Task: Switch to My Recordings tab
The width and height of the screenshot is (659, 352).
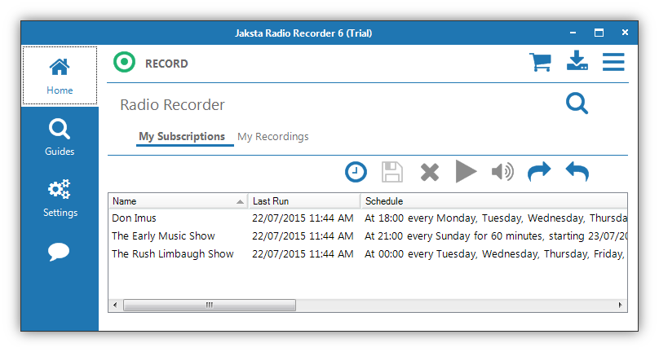Action: 272,137
